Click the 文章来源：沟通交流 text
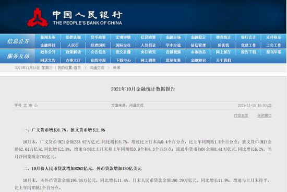 (127, 105)
